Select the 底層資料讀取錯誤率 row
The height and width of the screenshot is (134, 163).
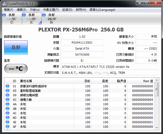point(80,86)
